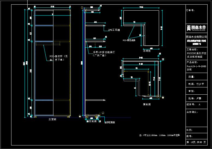Image resolution: width=212 pixels, height=149 pixels.
Task: Select the 乐昌12V多功能条灯 annotation
Action: [x=104, y=53]
